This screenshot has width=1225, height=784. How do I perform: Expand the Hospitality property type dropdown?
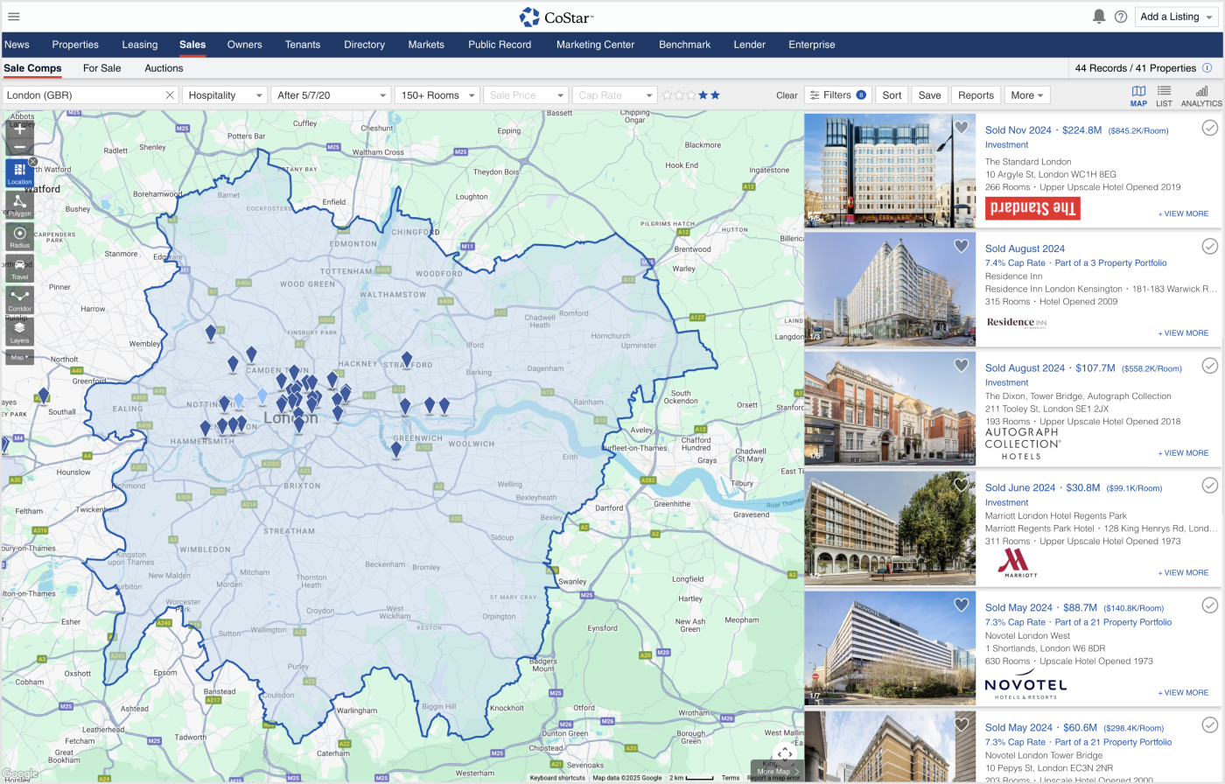(224, 95)
